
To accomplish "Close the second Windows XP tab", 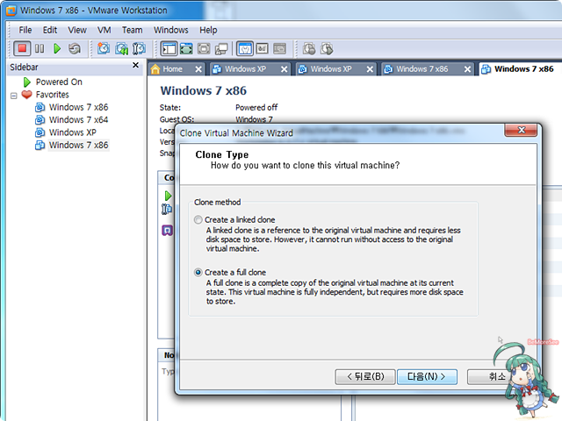I will coord(370,69).
